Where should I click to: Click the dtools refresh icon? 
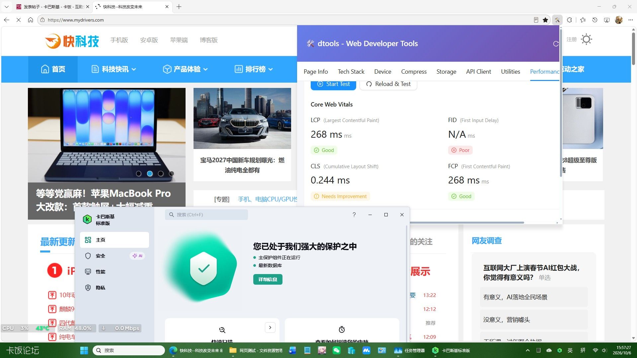click(x=556, y=44)
